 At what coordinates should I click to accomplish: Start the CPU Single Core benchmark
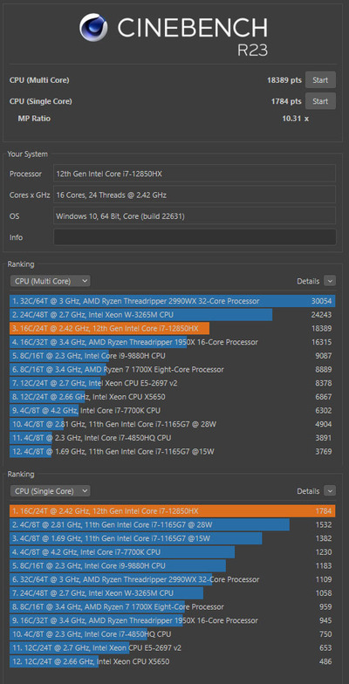point(320,101)
